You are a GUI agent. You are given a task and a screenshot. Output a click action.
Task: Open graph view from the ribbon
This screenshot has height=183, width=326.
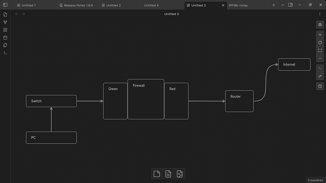tap(5, 22)
